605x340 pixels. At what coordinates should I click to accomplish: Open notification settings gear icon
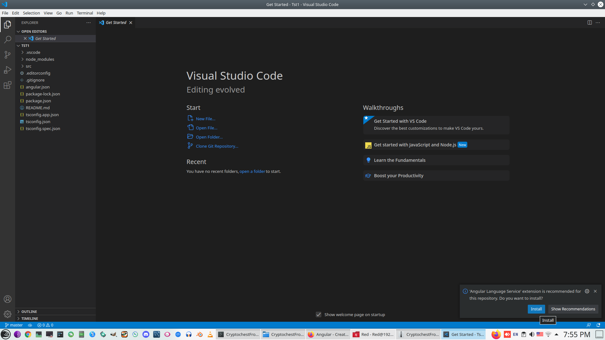pos(587,291)
